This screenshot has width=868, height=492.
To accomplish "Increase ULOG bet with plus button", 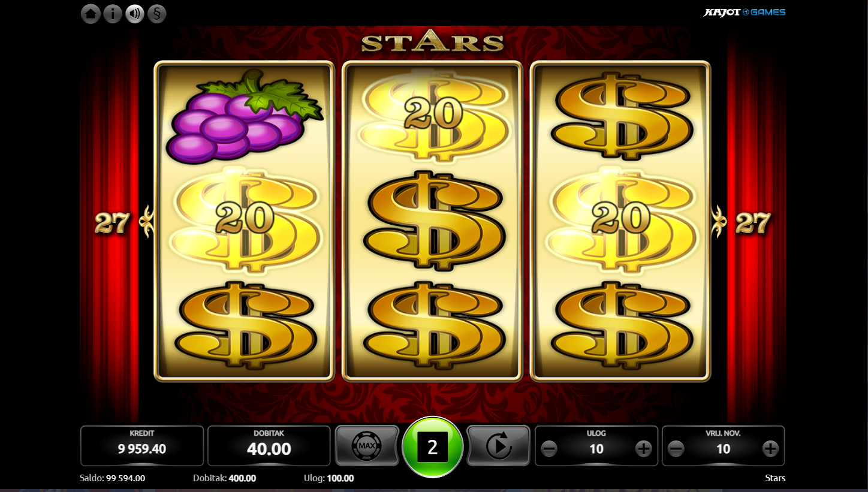I will [643, 448].
